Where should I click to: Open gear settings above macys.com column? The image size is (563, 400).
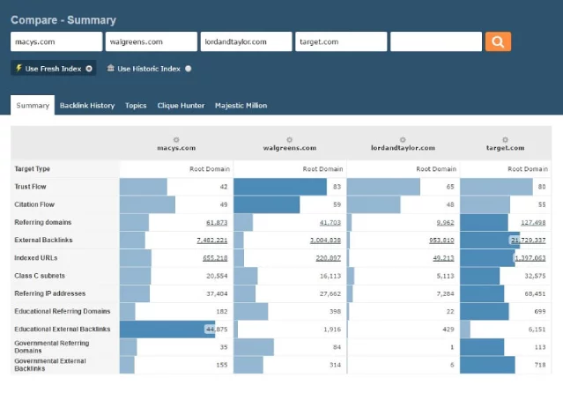176,140
